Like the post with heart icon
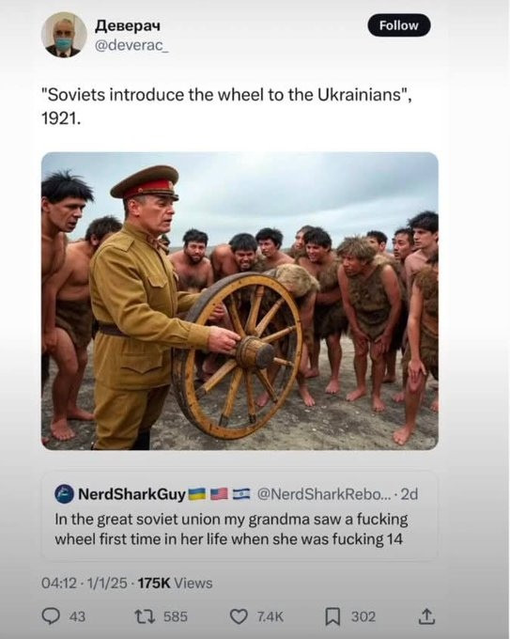The image size is (510, 639). pos(239,616)
